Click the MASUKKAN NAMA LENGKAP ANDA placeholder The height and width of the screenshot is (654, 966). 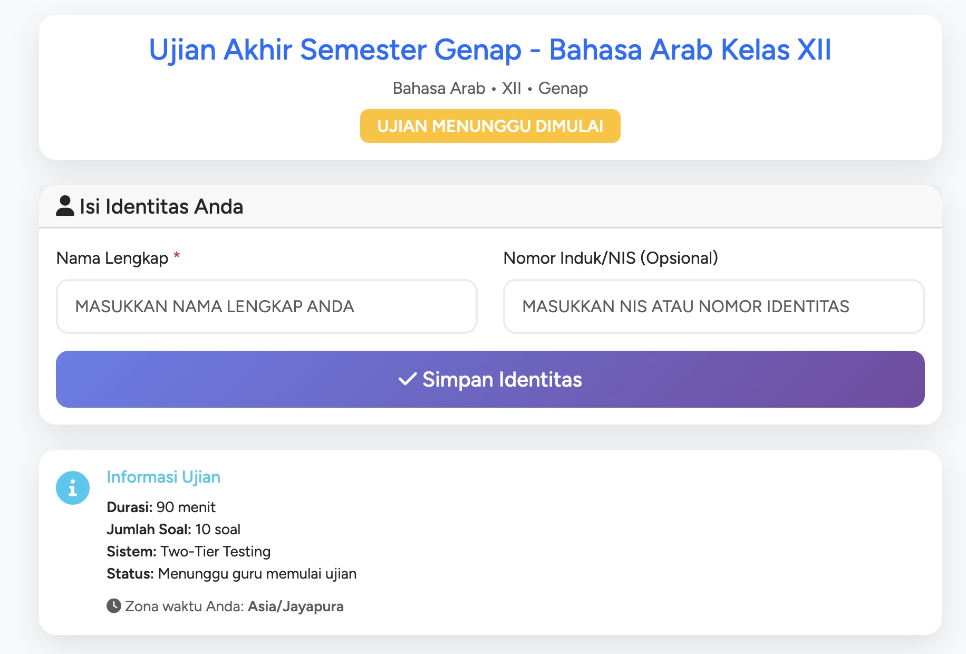click(x=217, y=306)
